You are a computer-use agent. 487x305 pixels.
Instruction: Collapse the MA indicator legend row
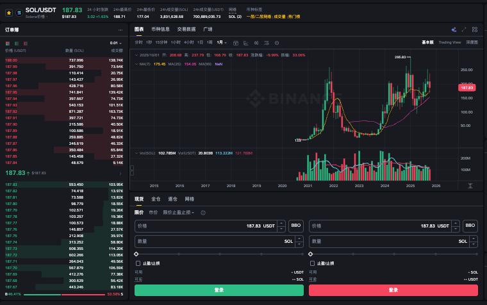pos(135,64)
